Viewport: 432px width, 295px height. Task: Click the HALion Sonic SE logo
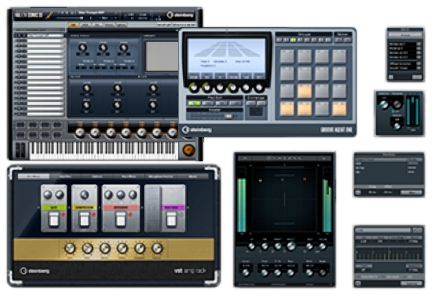click(x=29, y=15)
